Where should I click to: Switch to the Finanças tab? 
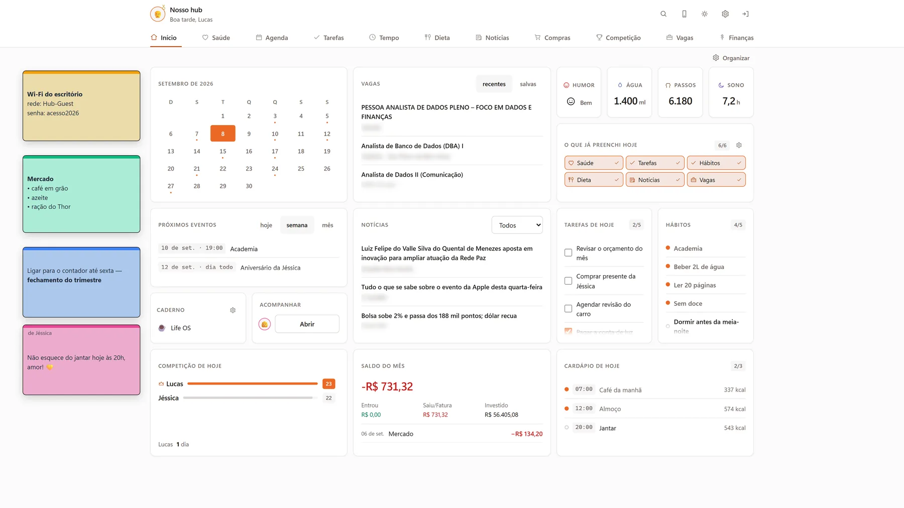pos(736,38)
